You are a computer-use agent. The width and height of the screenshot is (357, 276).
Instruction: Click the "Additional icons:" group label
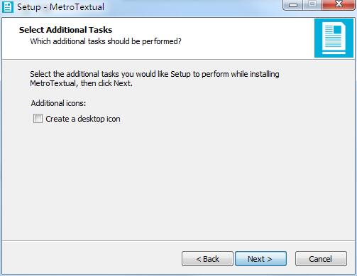pyautogui.click(x=58, y=103)
